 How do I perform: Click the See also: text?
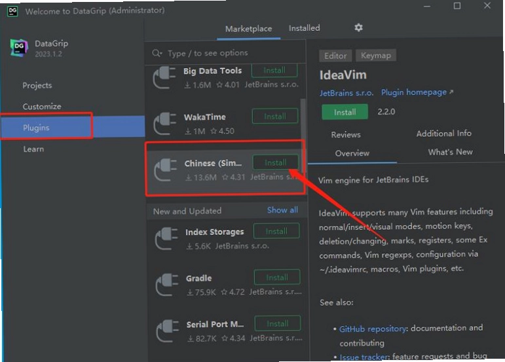[336, 302]
